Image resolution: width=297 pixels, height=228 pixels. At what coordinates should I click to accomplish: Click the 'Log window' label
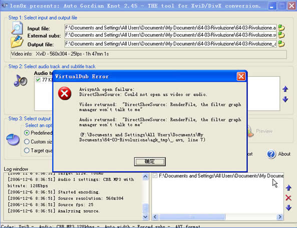click(x=16, y=169)
